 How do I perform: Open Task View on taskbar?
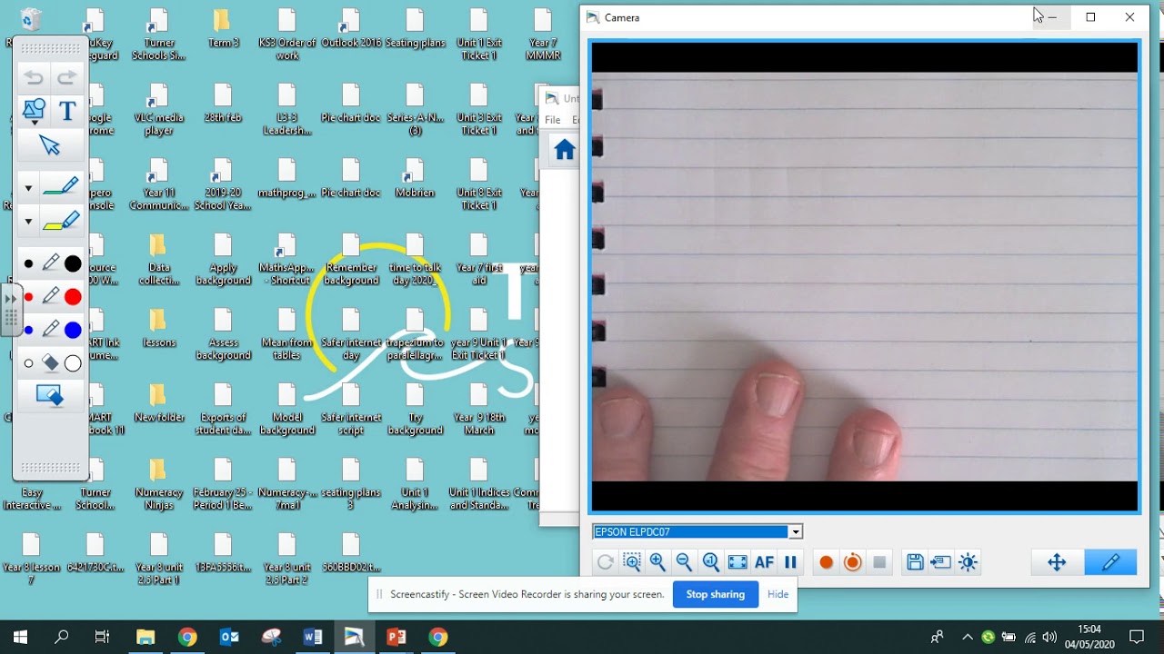click(x=102, y=637)
